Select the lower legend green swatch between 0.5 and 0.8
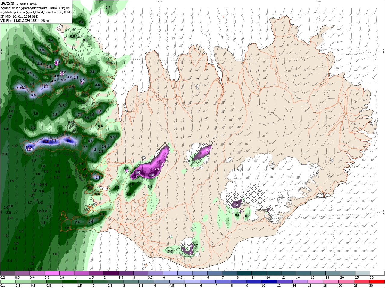 tap(38, 282)
